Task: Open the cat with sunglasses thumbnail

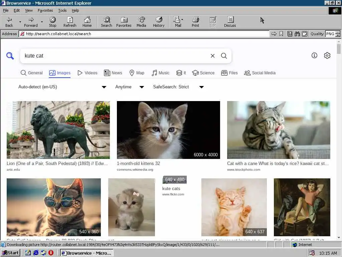Action: 54,207
